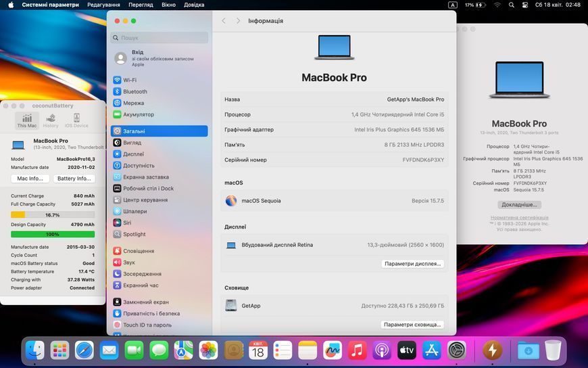Open Зосередження settings
Screen dimensions: 588x368
(x=142, y=274)
